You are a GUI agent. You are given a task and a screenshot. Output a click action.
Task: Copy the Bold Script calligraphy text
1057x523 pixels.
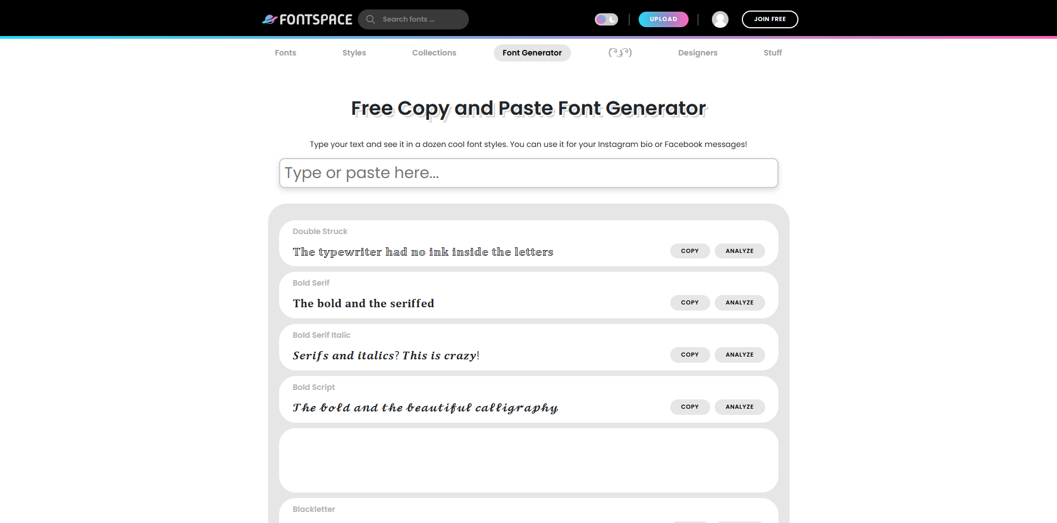pos(690,407)
